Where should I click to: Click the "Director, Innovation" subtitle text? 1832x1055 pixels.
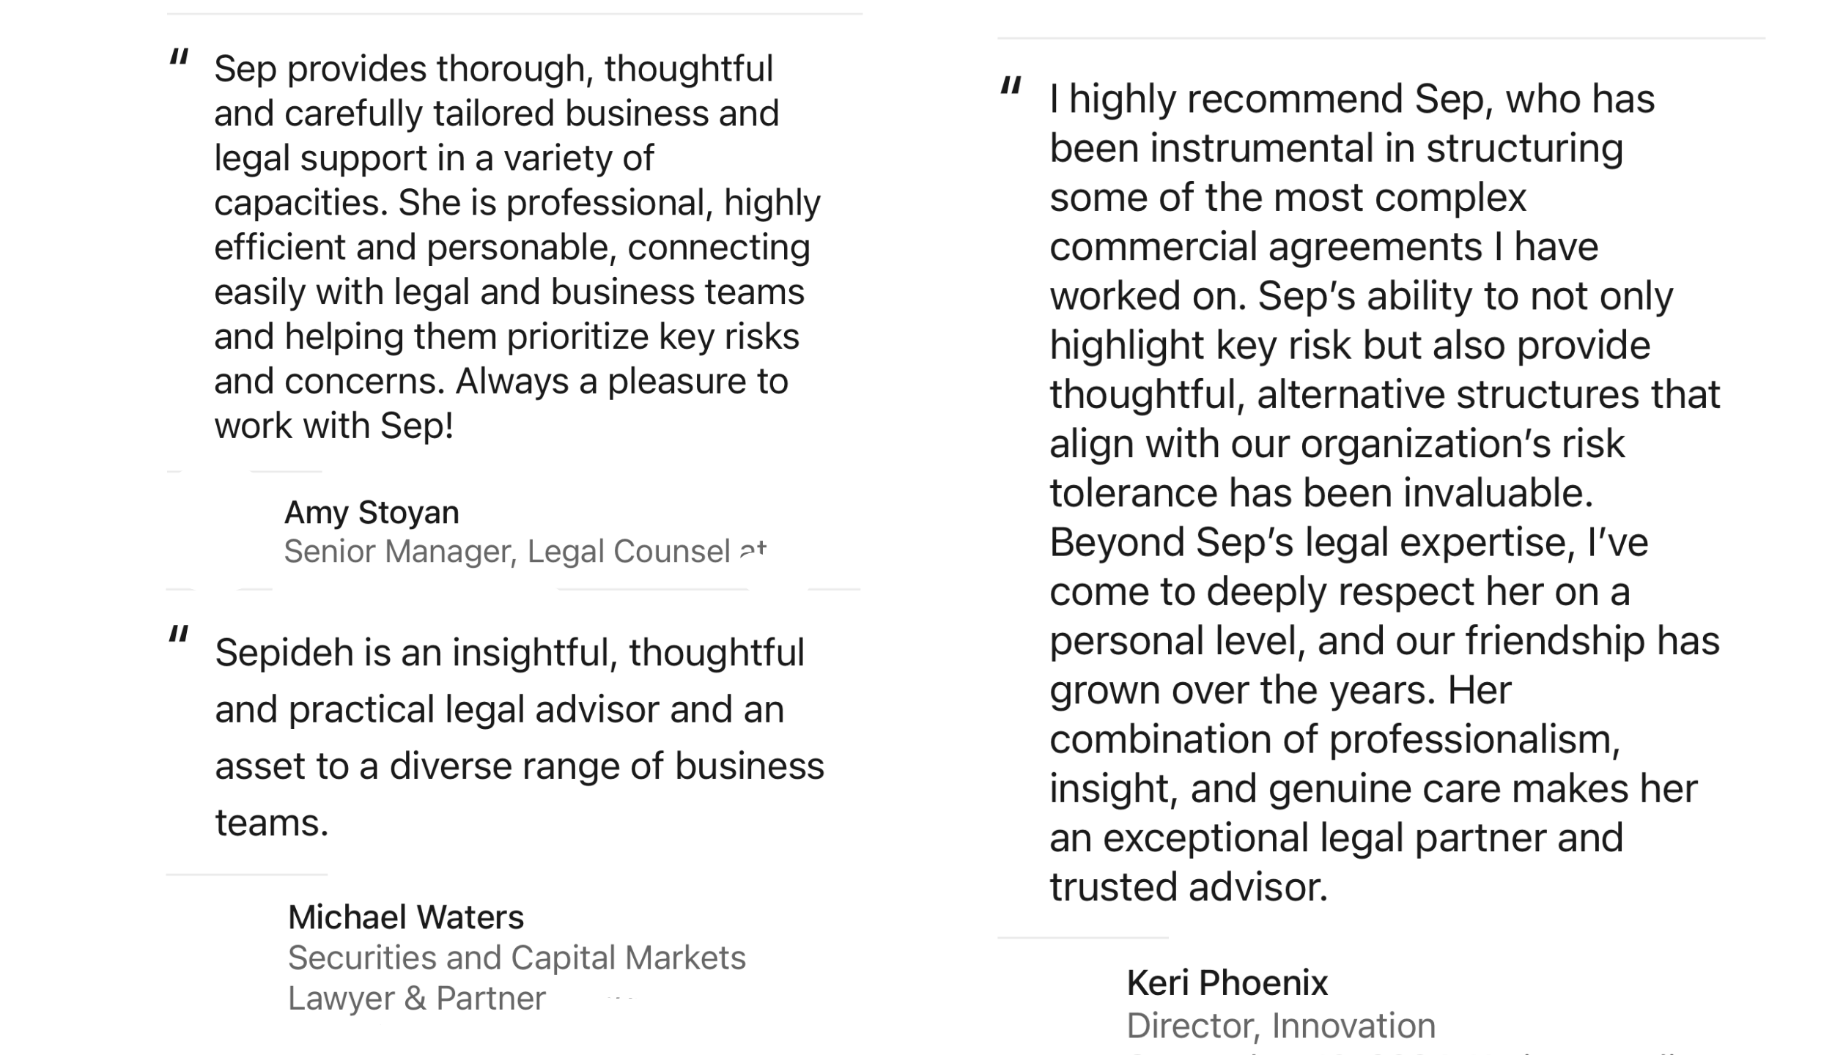pos(1281,1026)
